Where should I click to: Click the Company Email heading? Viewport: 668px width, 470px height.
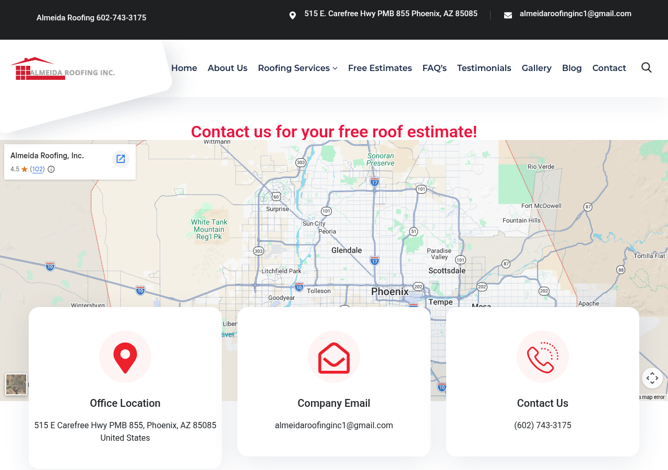pos(334,403)
